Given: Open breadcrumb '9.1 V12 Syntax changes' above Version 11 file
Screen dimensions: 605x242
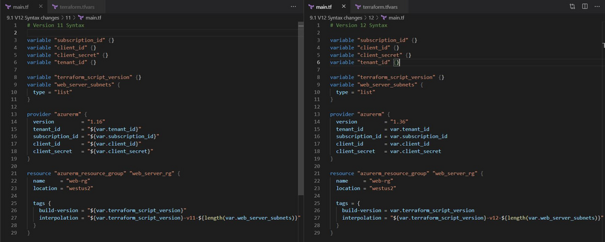Looking at the screenshot, I should click(x=33, y=18).
